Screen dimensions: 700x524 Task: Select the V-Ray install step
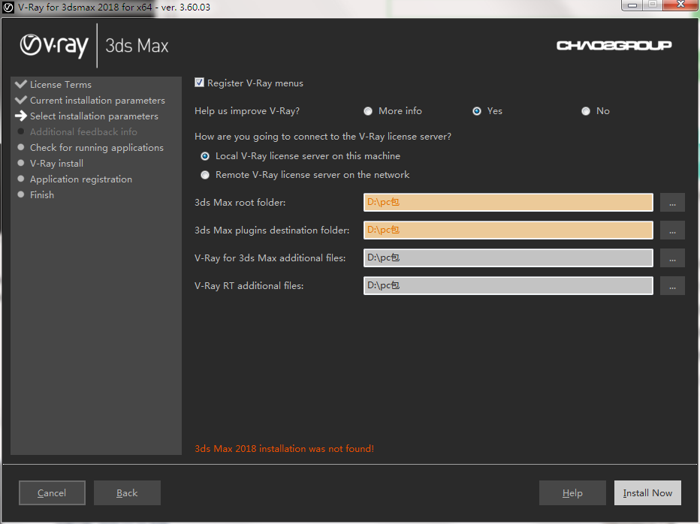56,164
